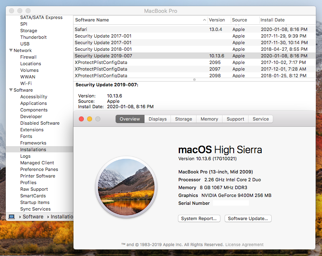The height and width of the screenshot is (256, 322).
Task: Select Wi-Fi under Network
Action: click(x=26, y=83)
